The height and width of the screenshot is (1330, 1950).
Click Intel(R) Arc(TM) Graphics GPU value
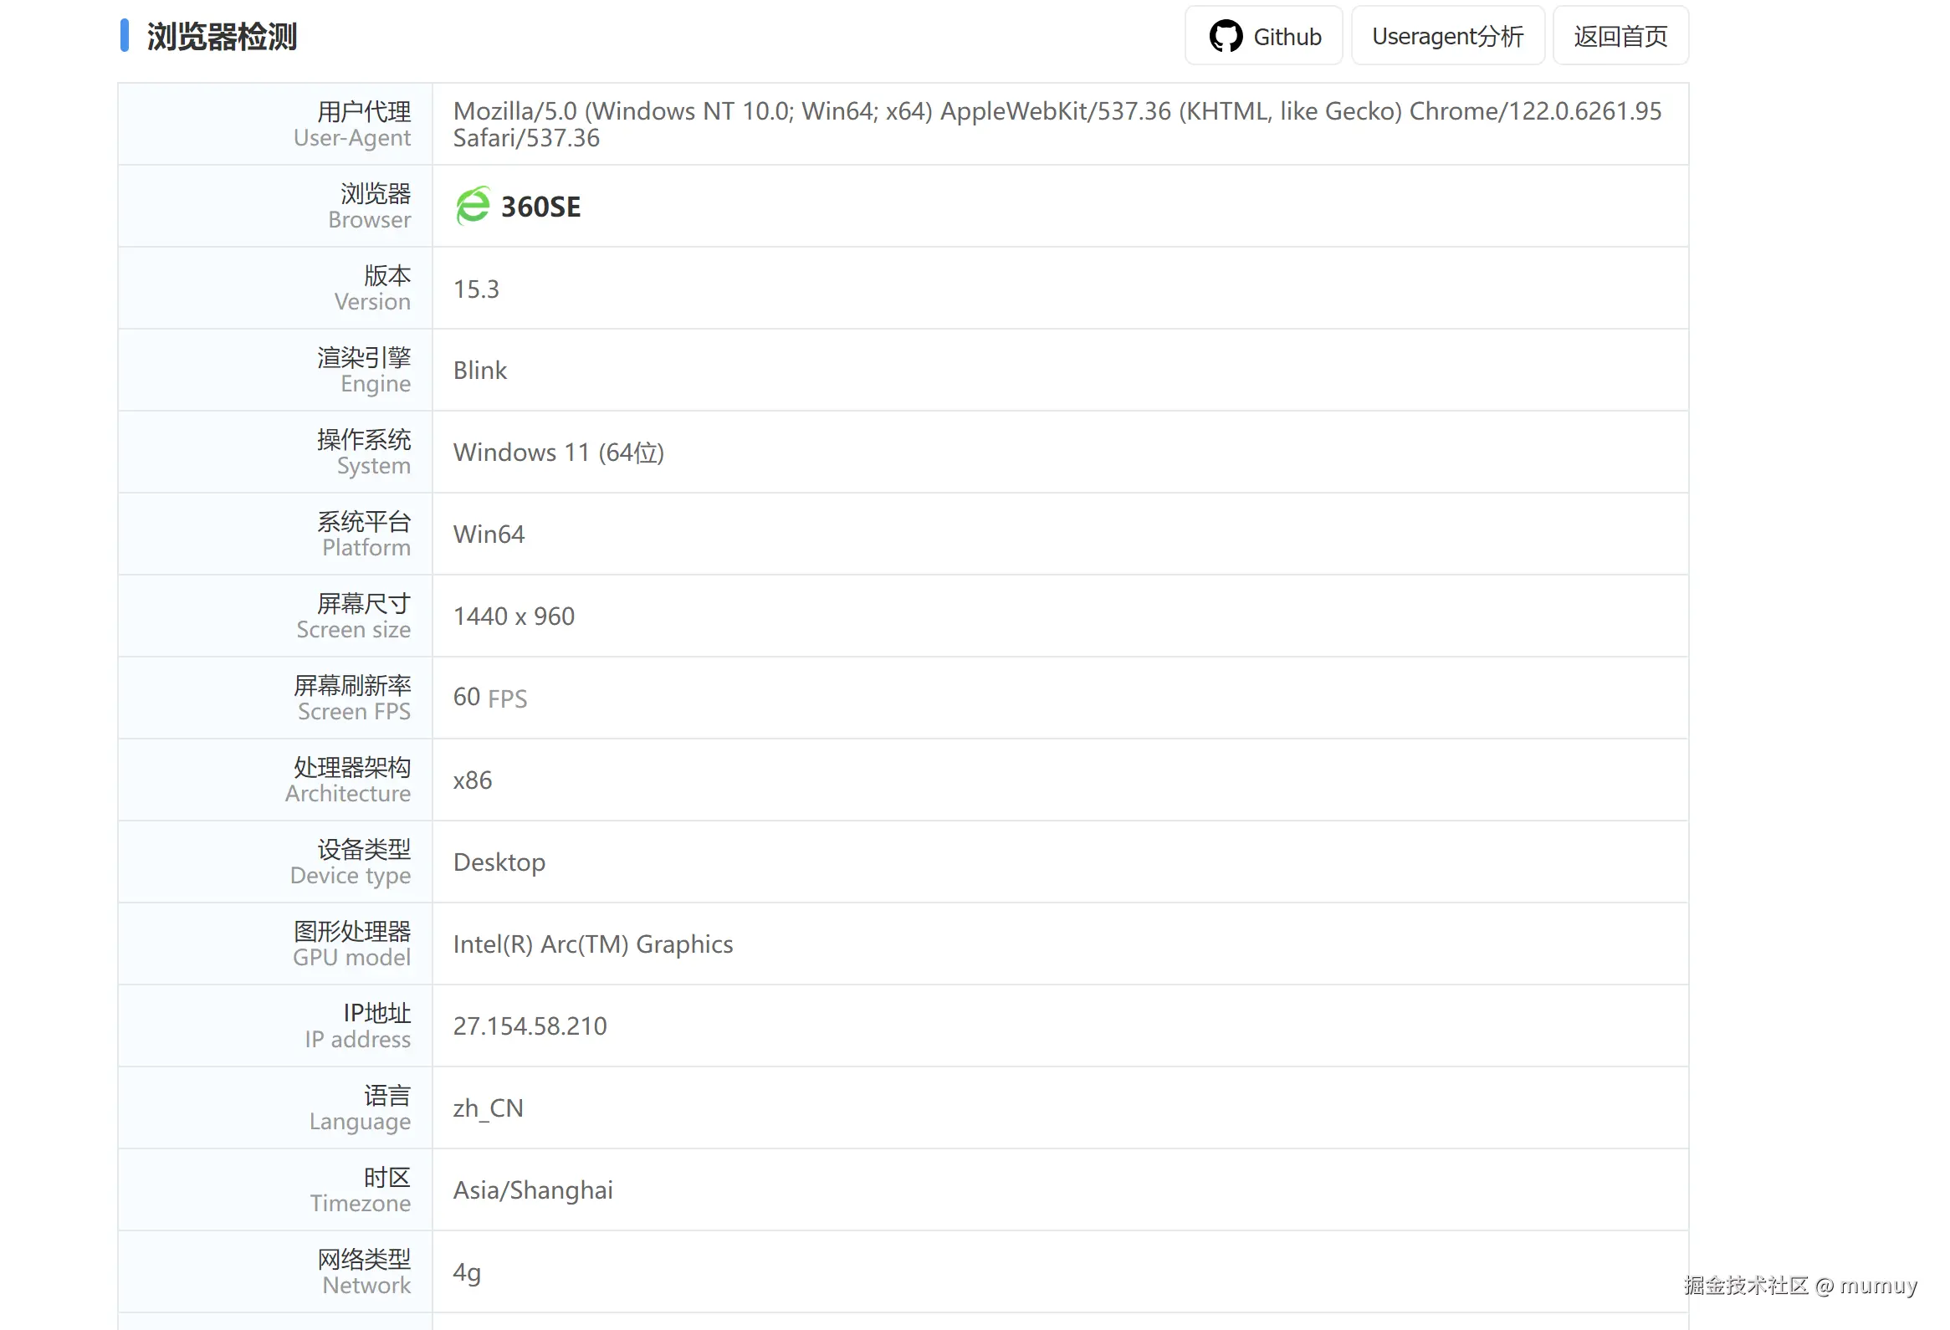click(592, 944)
